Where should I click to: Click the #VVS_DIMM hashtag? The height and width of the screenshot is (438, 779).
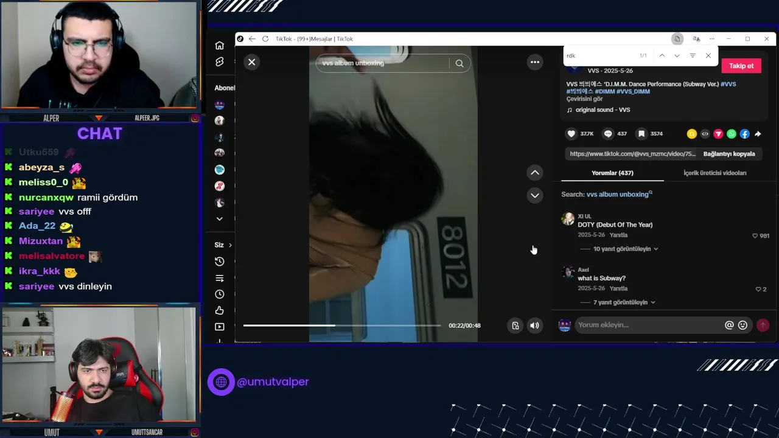coord(633,91)
